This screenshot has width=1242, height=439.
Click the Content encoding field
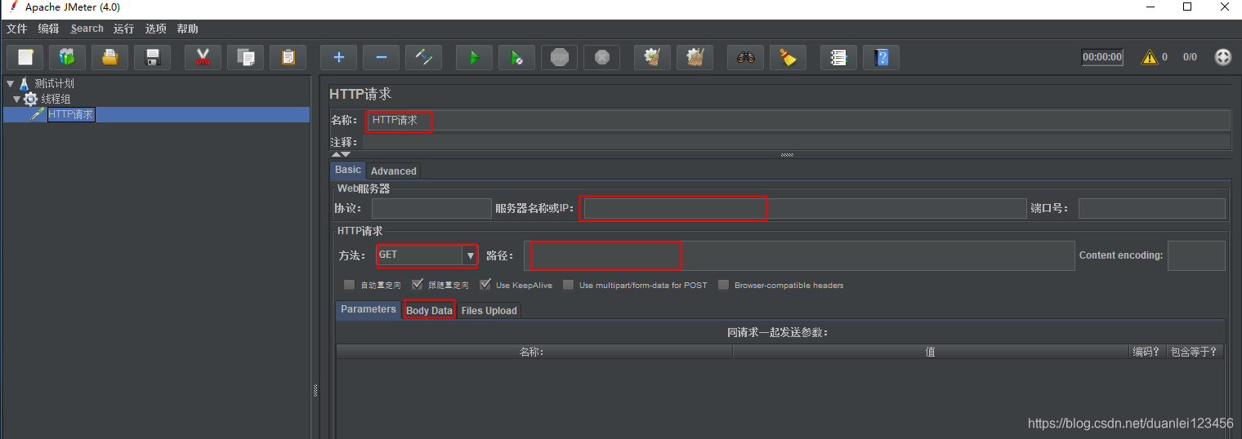(1196, 255)
